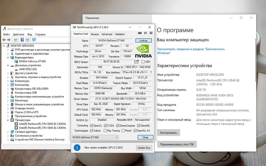Click the Lookup button in GPU-Z
The image size is (266, 166).
144,40
